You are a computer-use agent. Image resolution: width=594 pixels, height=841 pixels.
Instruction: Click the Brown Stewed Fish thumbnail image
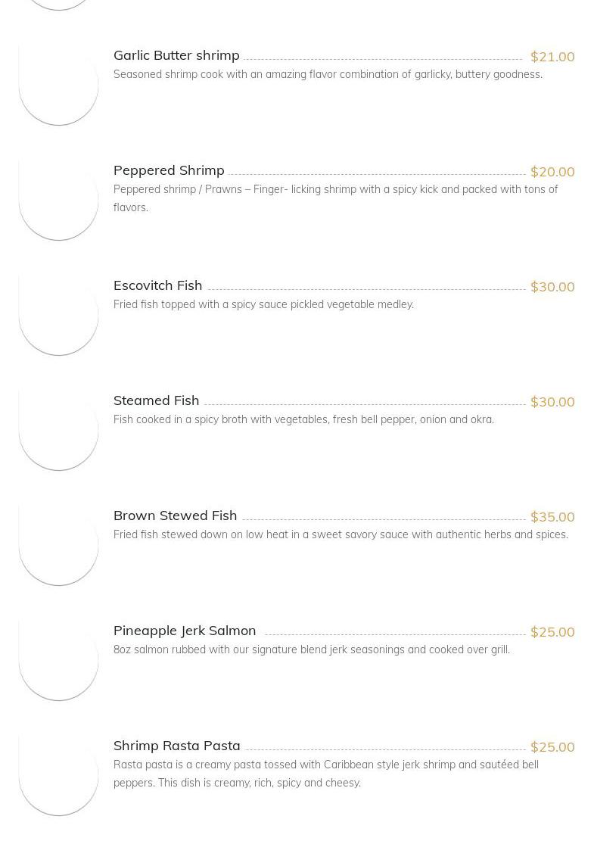[x=58, y=546]
